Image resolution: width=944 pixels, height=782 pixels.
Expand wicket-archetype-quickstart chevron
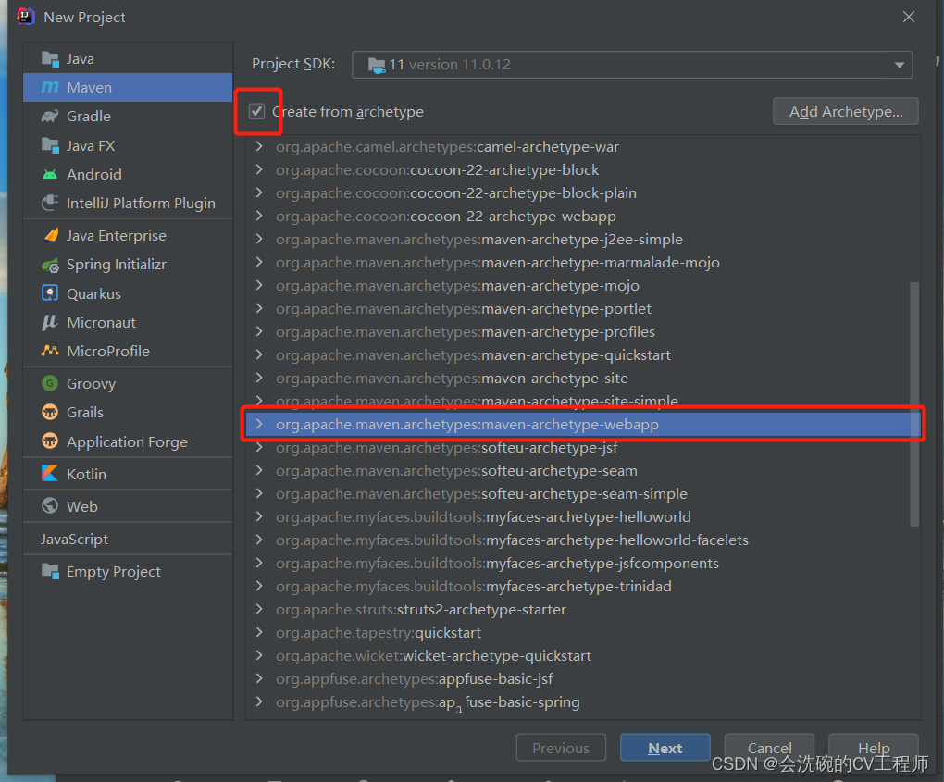coord(259,655)
